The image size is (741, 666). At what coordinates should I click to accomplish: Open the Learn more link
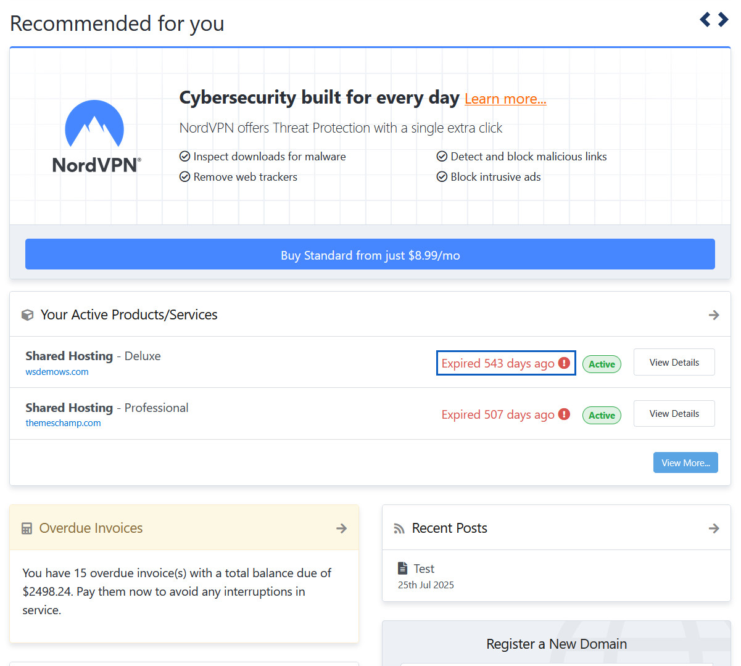(505, 99)
